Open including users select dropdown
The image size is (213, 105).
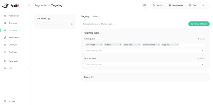pyautogui.click(x=145, y=51)
